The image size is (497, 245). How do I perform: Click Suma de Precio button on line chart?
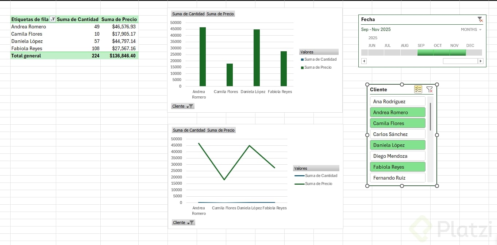[x=221, y=130]
